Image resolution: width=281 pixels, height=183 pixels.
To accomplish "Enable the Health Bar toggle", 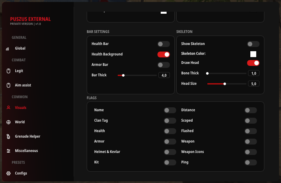I will (x=163, y=44).
